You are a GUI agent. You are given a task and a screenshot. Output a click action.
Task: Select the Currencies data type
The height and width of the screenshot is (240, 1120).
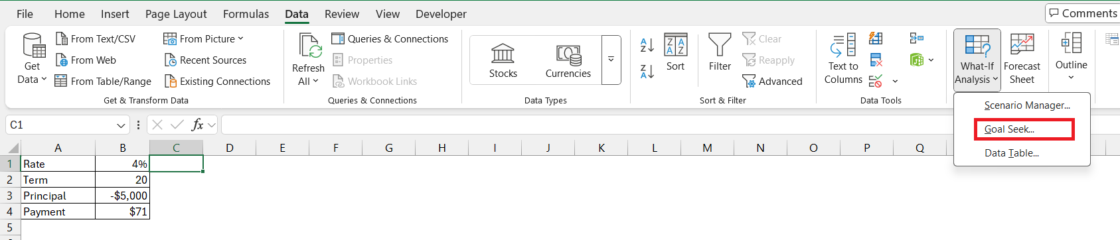568,60
